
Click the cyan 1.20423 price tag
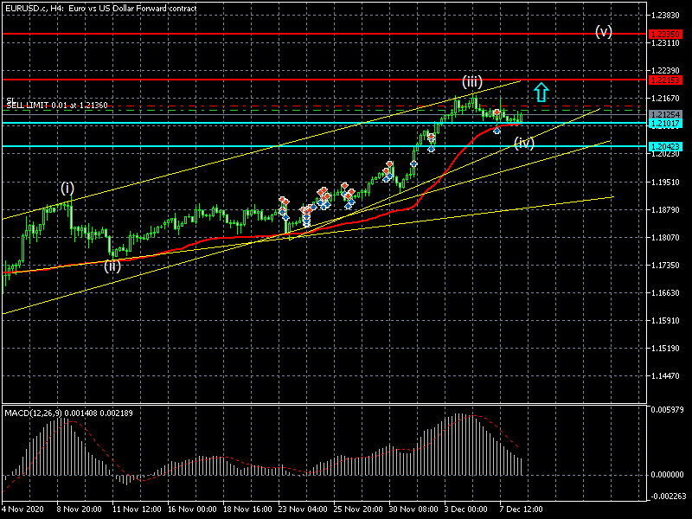point(665,146)
